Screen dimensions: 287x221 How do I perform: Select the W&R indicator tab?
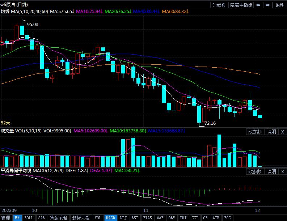coord(160,218)
